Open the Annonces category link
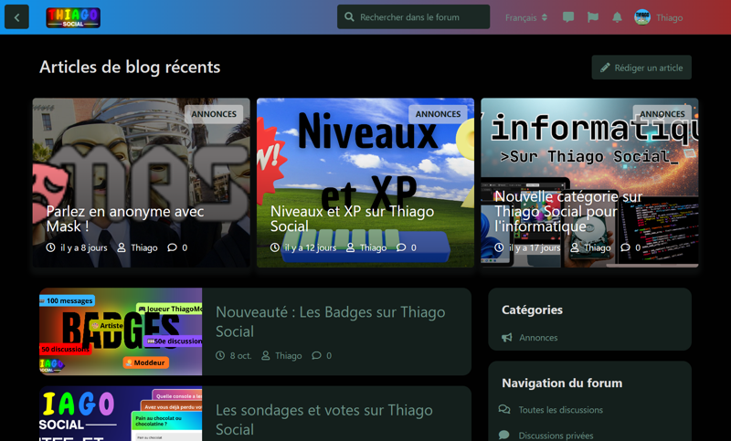The width and height of the screenshot is (731, 441). (x=538, y=338)
